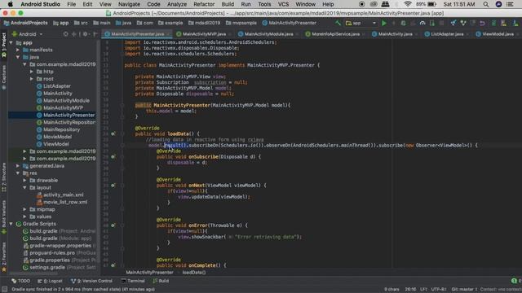Click UTF-8 encoding in status bar
This screenshot has width=522, height=293.
(438, 290)
